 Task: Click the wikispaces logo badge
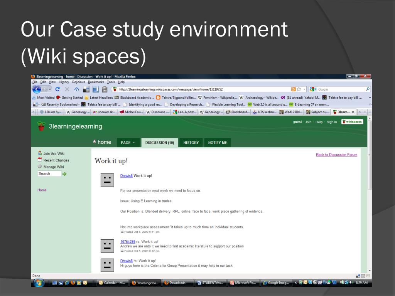352,122
